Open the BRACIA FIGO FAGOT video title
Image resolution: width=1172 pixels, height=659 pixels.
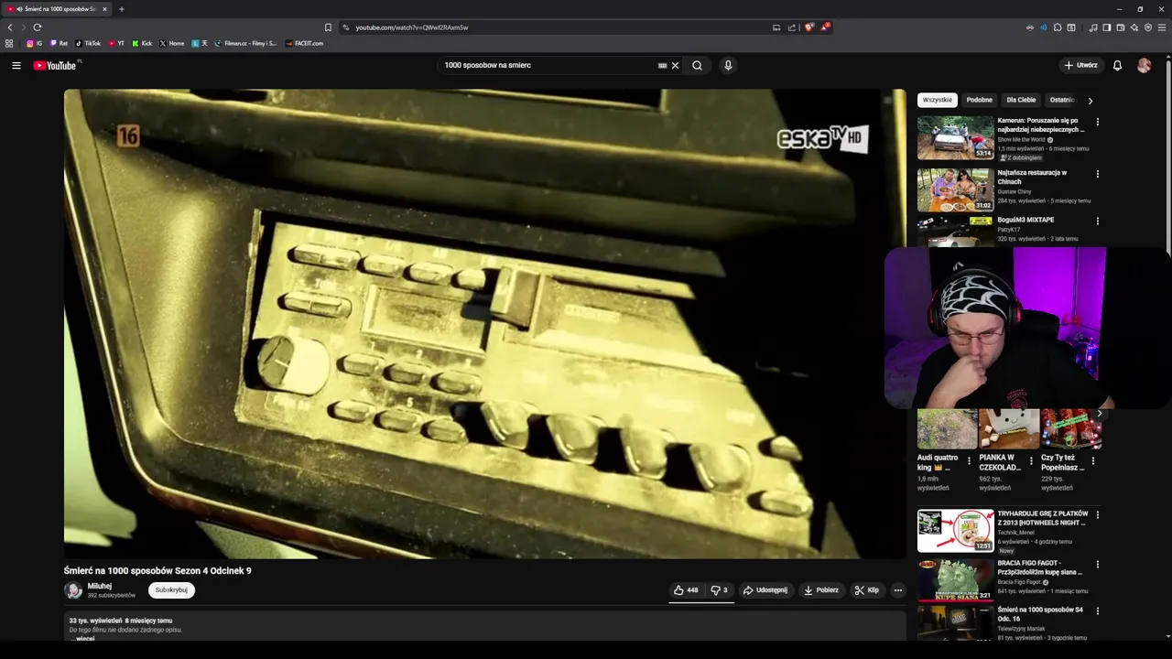click(1039, 567)
